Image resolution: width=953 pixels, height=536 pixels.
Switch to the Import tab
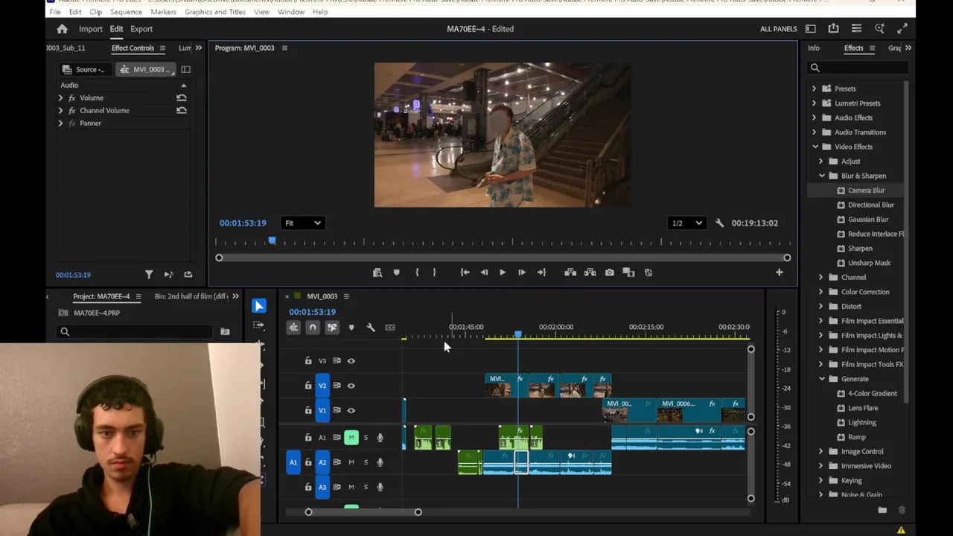[x=91, y=29]
